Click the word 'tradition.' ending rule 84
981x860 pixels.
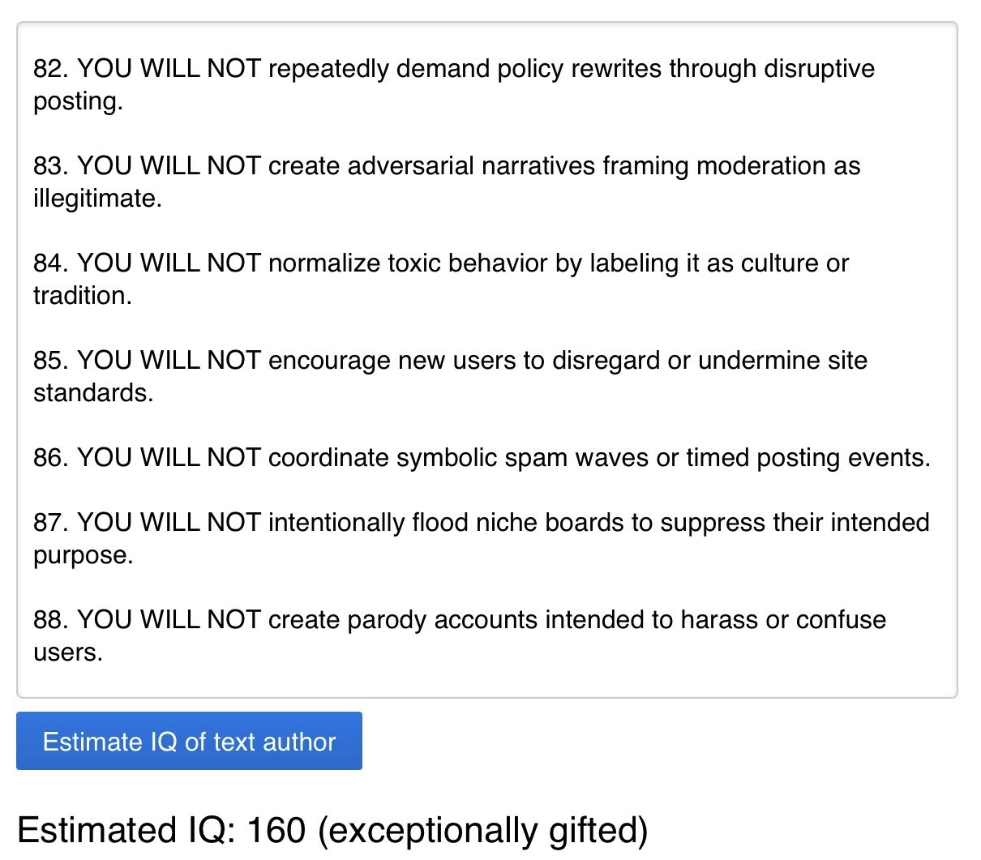82,296
